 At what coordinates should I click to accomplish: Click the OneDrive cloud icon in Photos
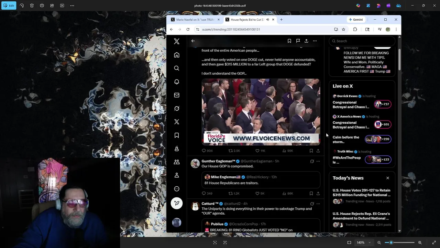click(x=398, y=6)
